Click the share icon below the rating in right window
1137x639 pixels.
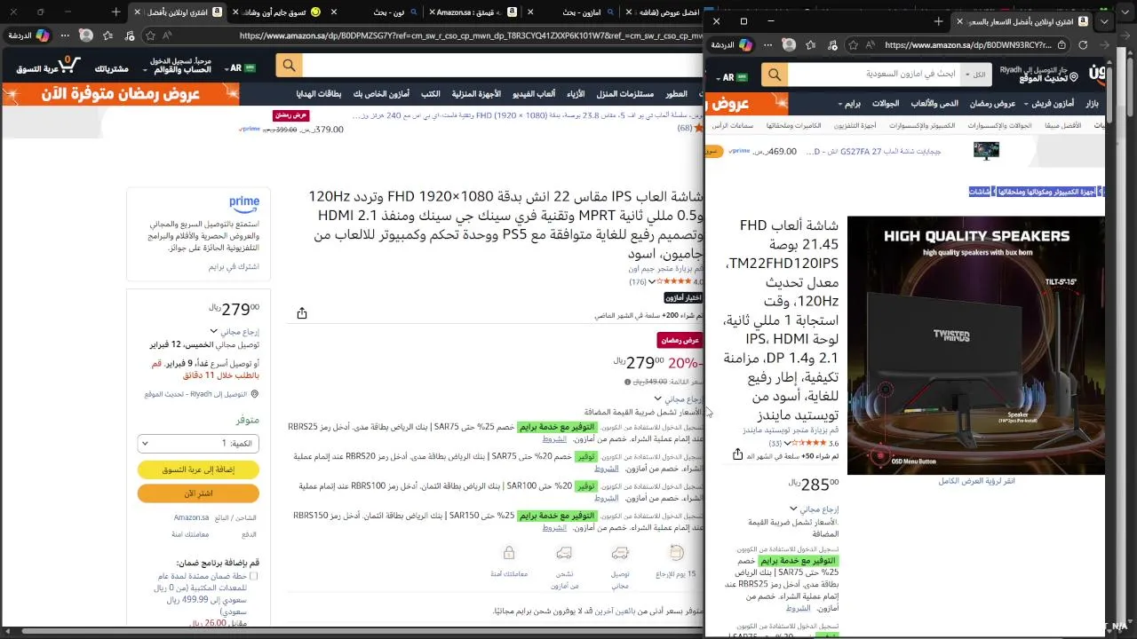[x=737, y=454]
